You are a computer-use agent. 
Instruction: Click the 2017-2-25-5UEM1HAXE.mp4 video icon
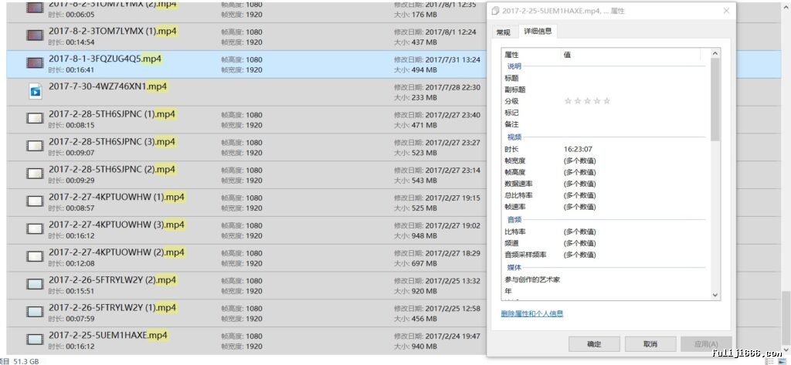pos(34,340)
